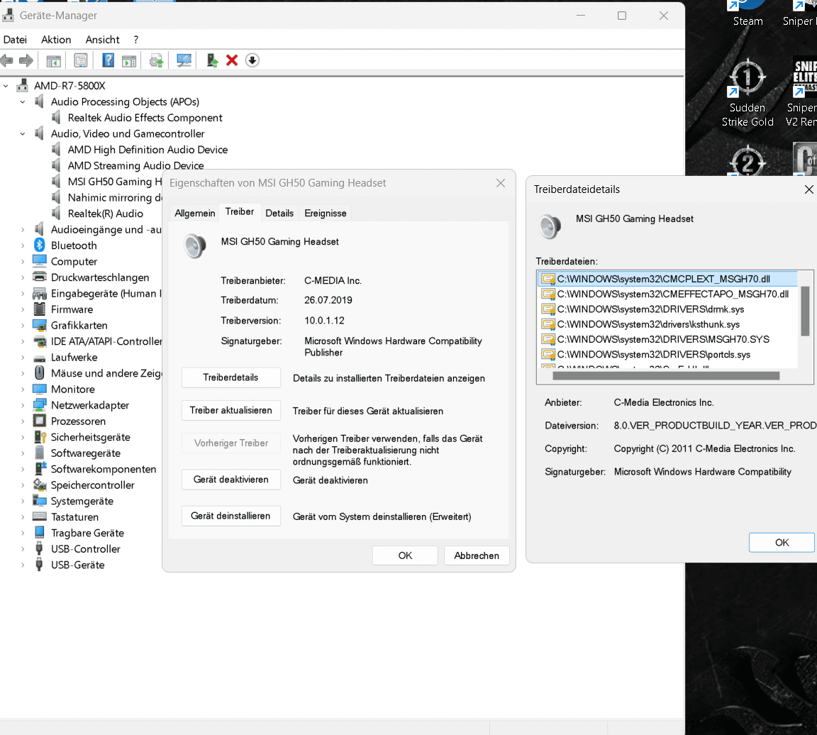Click the show/hide console tree toolbar icon

click(54, 61)
